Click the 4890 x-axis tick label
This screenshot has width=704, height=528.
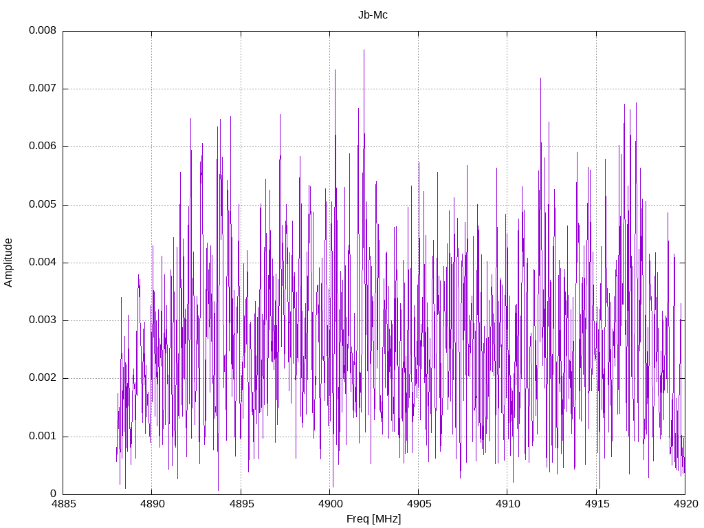pos(152,504)
